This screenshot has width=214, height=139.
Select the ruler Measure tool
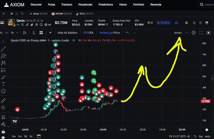pos(3,101)
